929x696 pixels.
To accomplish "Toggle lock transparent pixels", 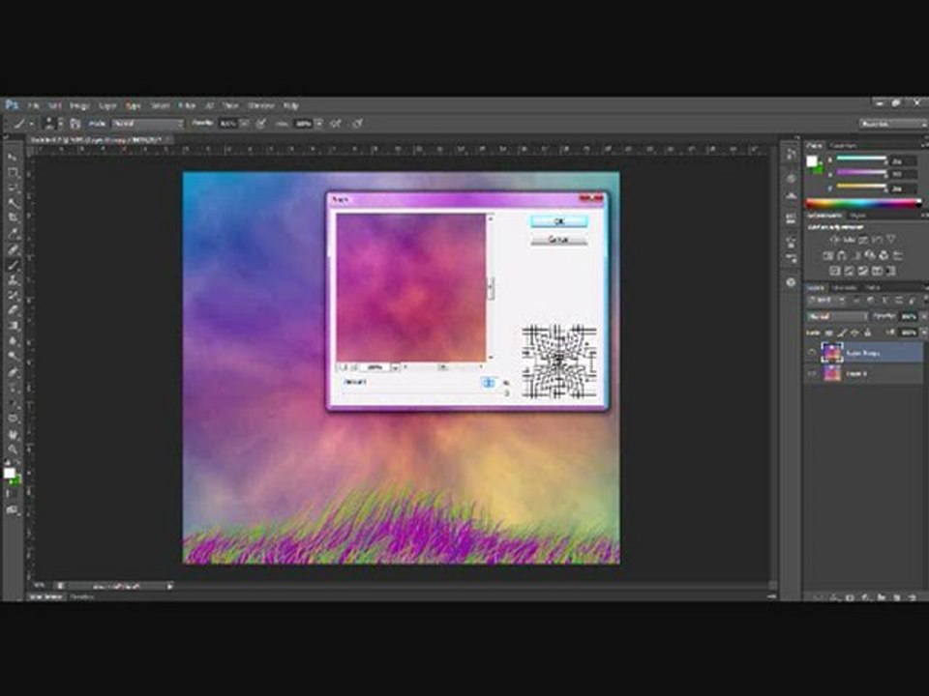I will (x=829, y=333).
